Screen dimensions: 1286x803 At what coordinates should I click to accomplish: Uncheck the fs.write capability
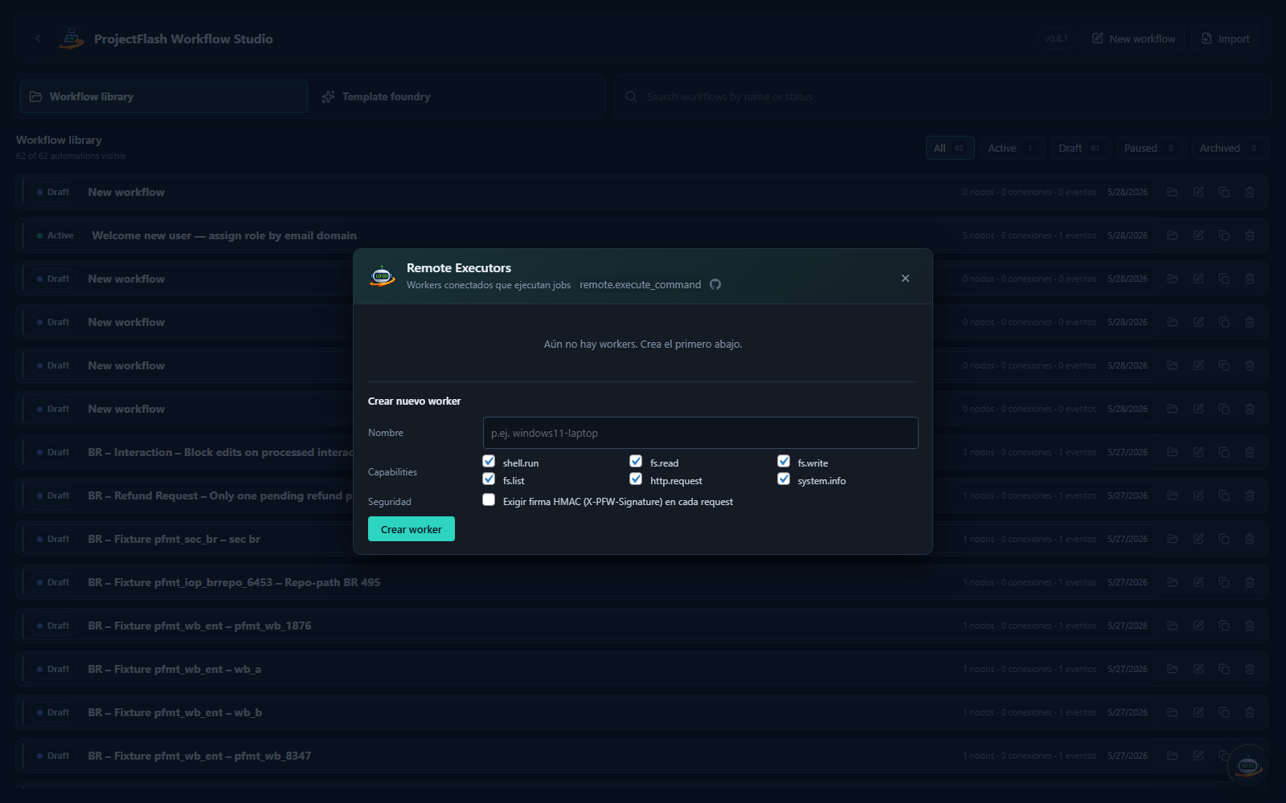784,461
